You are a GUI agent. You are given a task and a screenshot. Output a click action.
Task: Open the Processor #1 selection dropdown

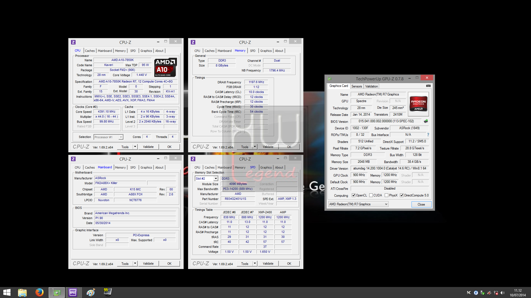108,137
